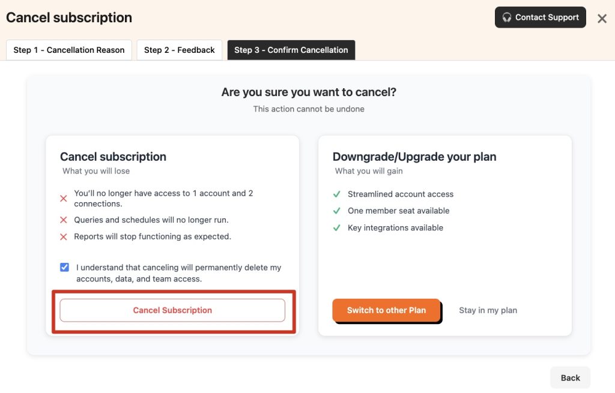The image size is (615, 393).
Task: Click the Downgrade/Upgrade your plan heading
Action: click(414, 157)
